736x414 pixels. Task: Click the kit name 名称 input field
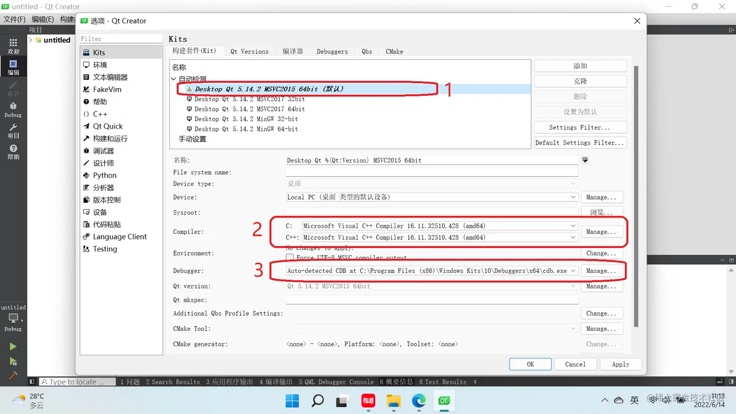pyautogui.click(x=432, y=160)
